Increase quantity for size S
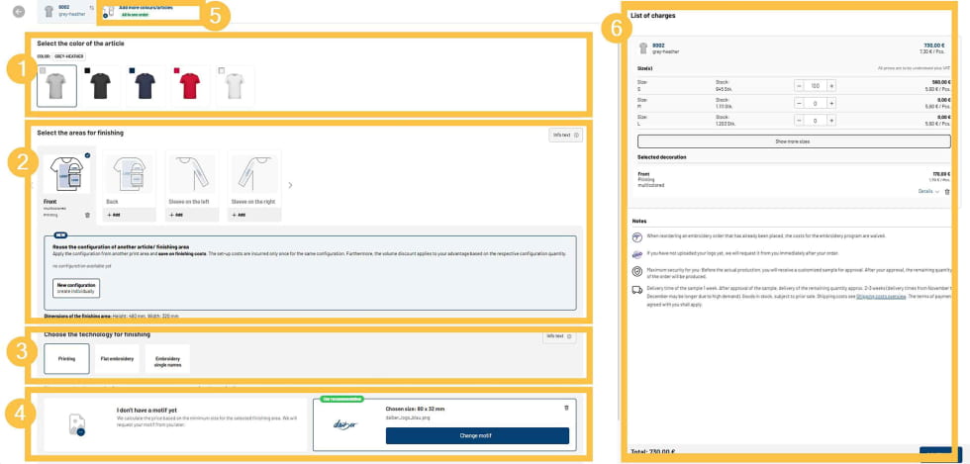 coord(831,86)
